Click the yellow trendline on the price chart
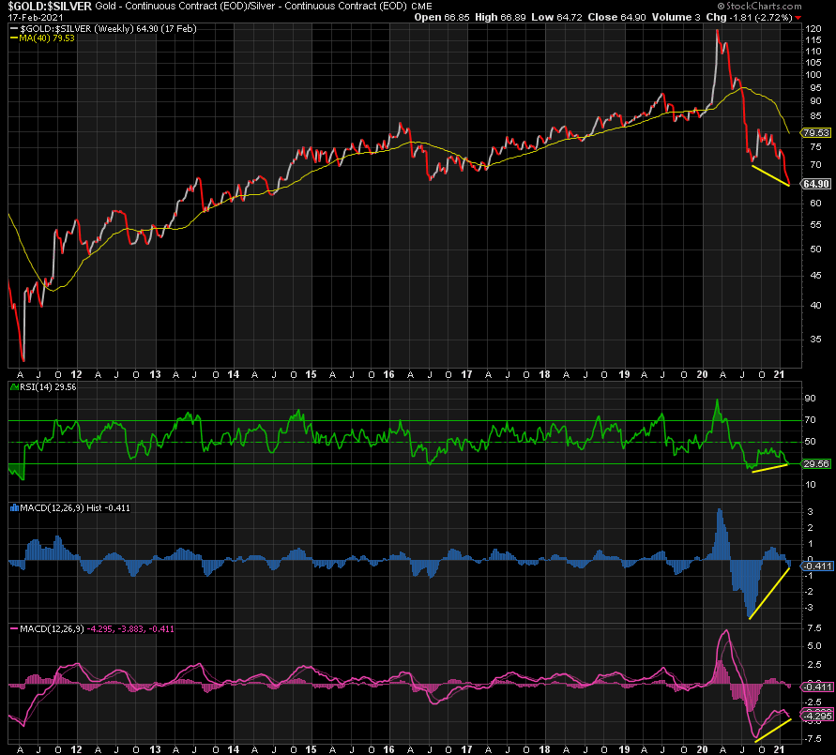The image size is (836, 755). (770, 174)
